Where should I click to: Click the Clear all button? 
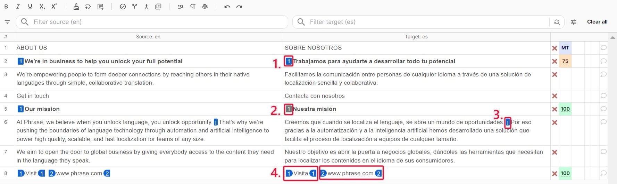coord(597,22)
